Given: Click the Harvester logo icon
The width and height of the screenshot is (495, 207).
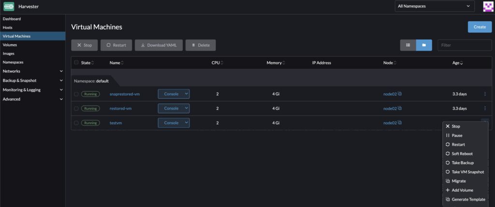Looking at the screenshot, I should tap(9, 6).
